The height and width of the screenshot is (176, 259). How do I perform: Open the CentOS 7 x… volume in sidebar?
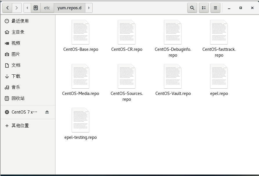click(28, 112)
